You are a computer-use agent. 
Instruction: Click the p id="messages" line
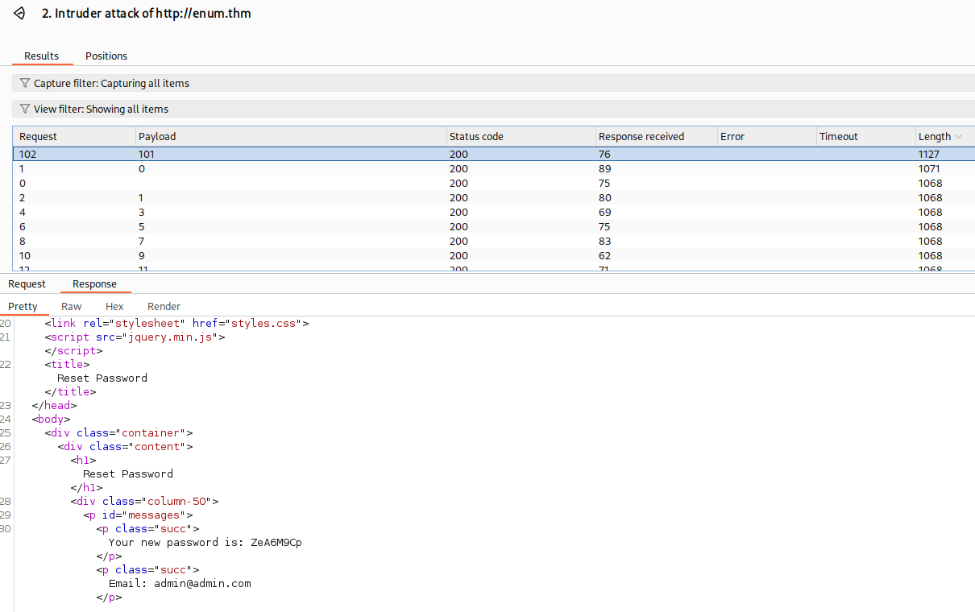point(138,515)
